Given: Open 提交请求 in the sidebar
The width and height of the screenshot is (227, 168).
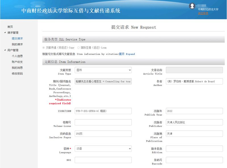Looking at the screenshot, I should [x=17, y=38].
